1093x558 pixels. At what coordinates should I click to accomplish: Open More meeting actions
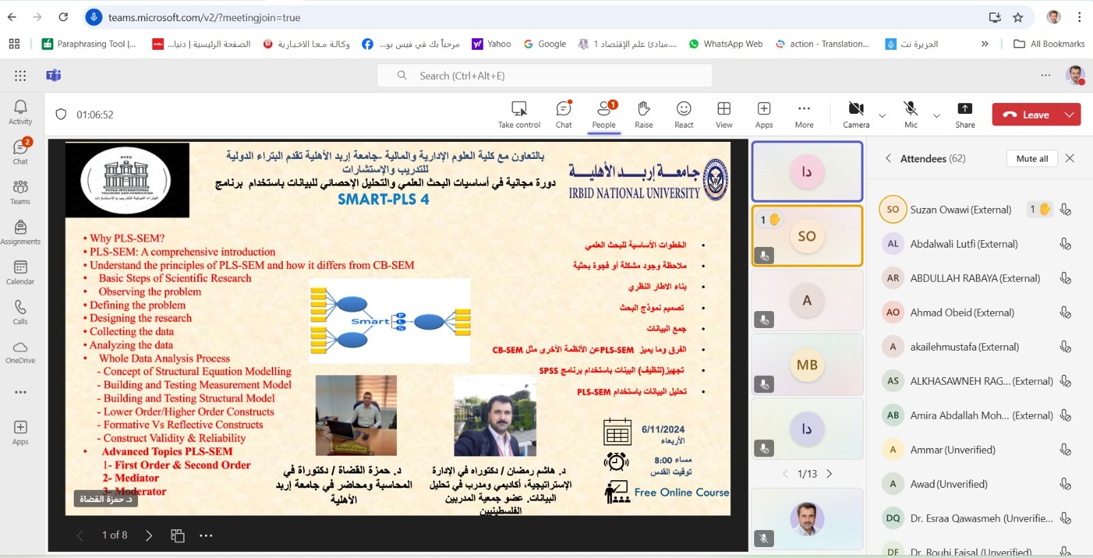coord(804,114)
